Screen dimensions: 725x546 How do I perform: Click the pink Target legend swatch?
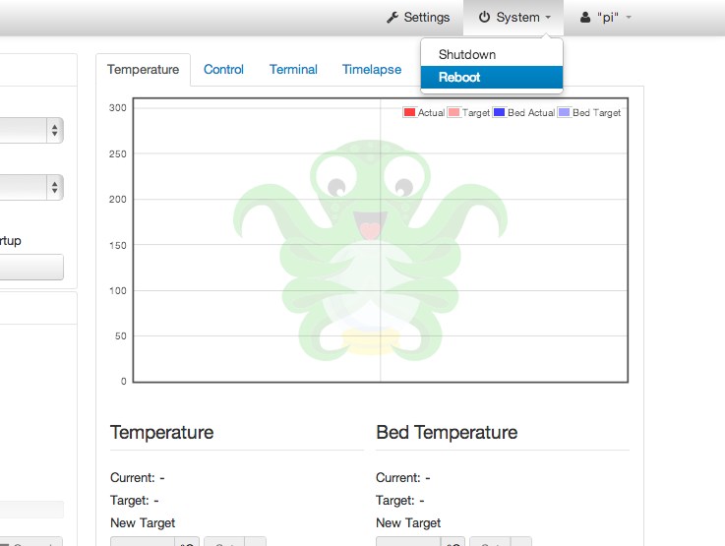click(454, 112)
